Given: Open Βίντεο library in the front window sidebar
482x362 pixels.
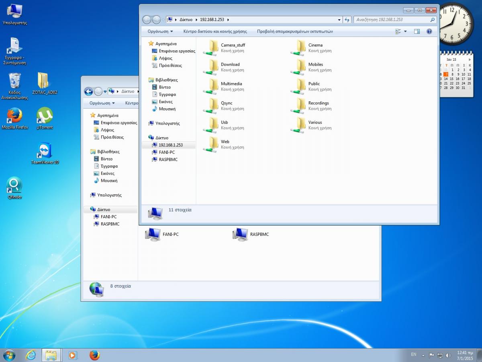Looking at the screenshot, I should 162,87.
